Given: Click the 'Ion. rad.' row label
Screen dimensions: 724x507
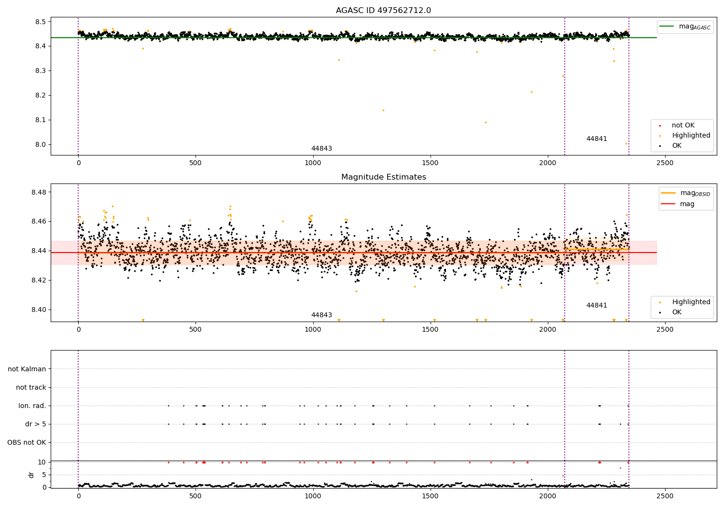Looking at the screenshot, I should pos(32,406).
